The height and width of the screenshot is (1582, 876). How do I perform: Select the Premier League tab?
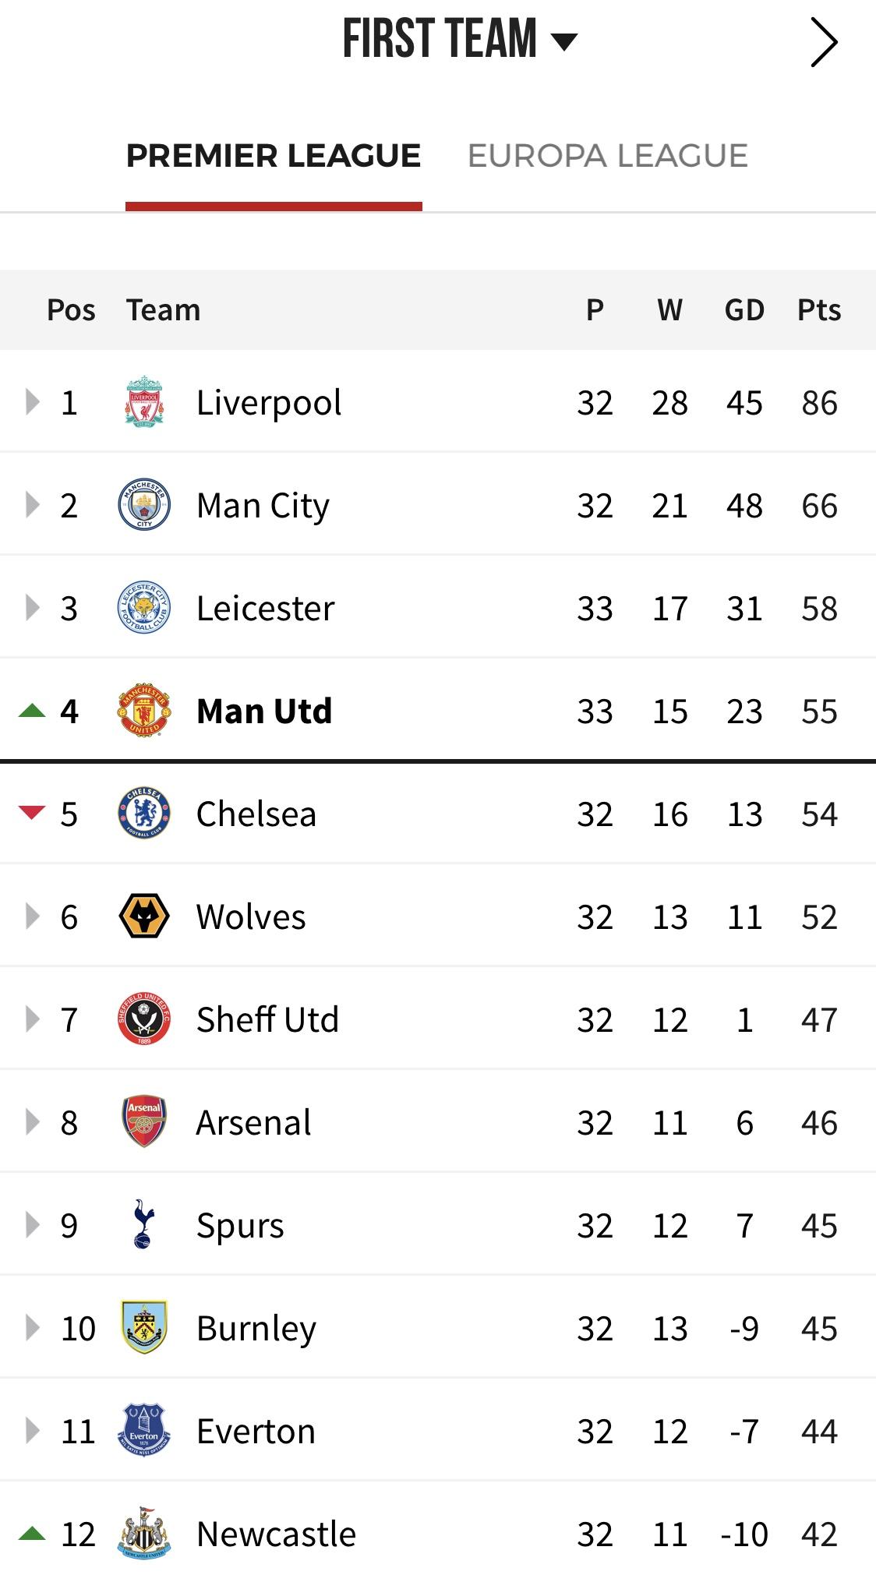pos(274,156)
